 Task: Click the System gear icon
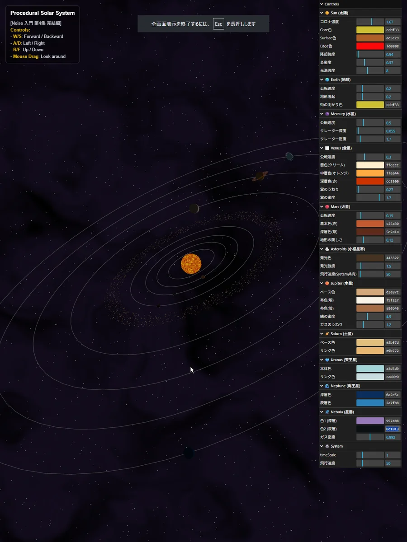[327, 446]
